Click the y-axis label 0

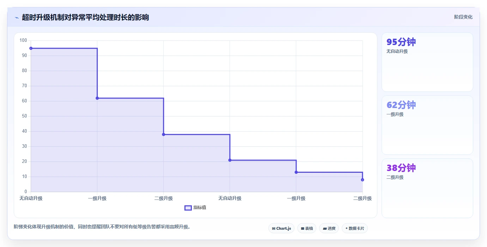26,192
